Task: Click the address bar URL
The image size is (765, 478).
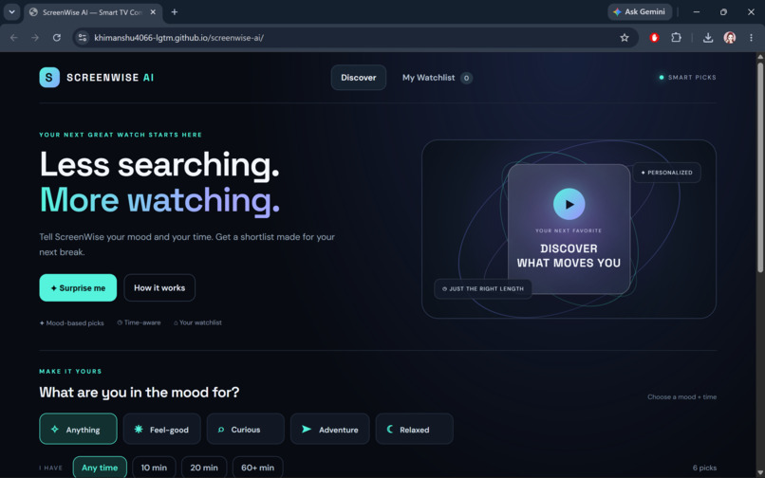Action: [x=179, y=38]
